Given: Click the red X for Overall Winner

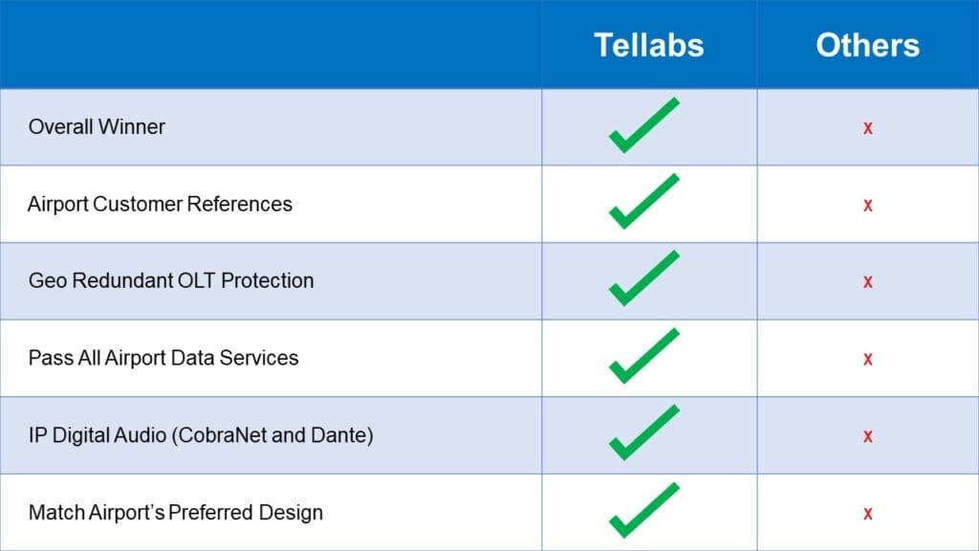Looking at the screenshot, I should pos(868,128).
